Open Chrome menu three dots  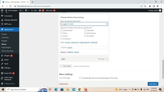162,6
